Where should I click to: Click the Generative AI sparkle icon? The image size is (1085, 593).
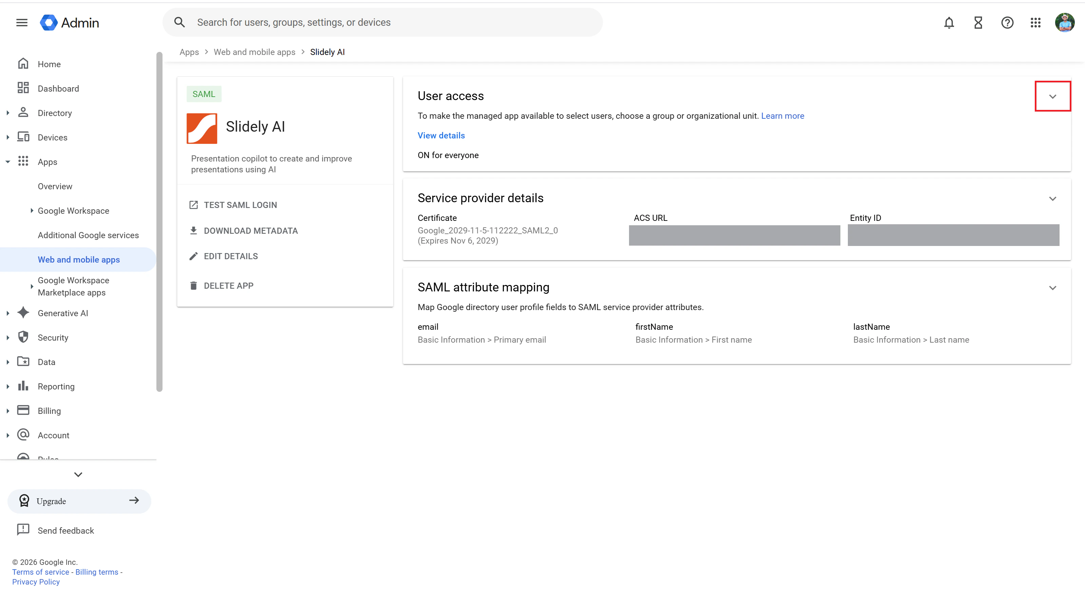click(x=23, y=312)
